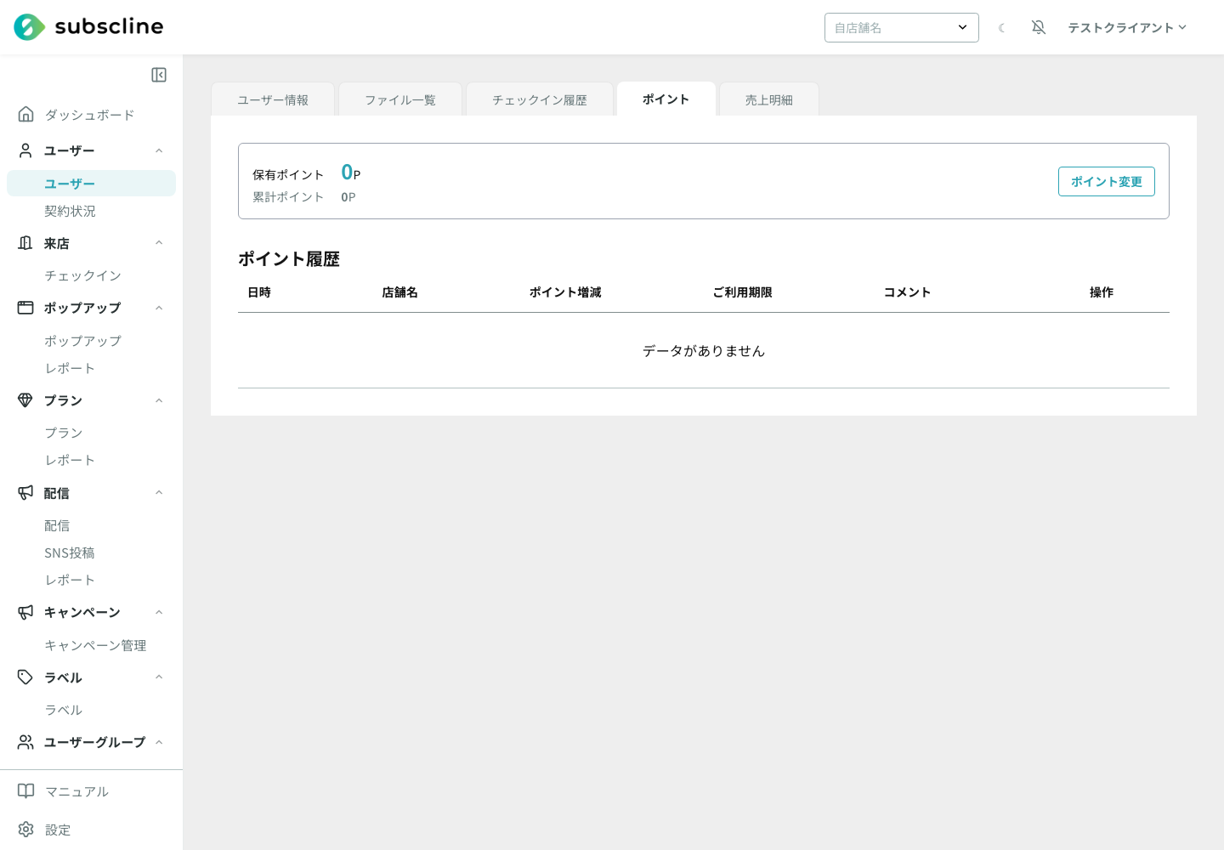Viewport: 1224px width, 850px height.
Task: Switch to the 売上明細 tab
Action: [769, 99]
